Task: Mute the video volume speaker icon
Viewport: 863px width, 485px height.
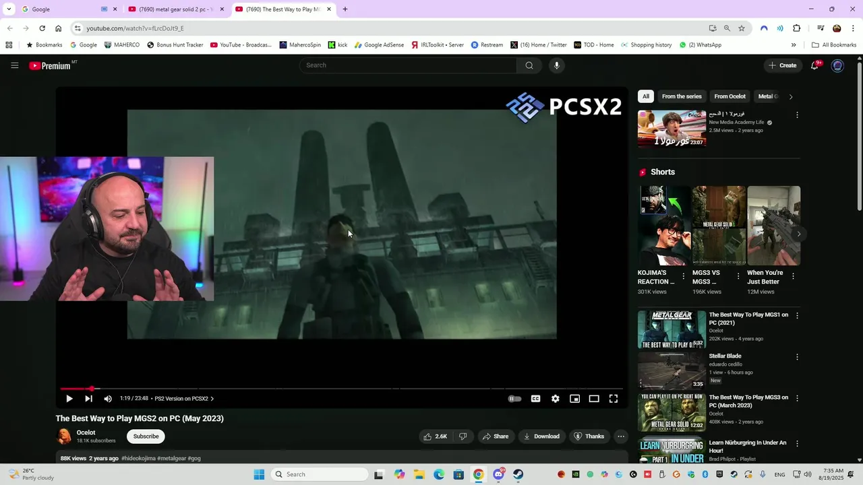Action: pos(108,399)
